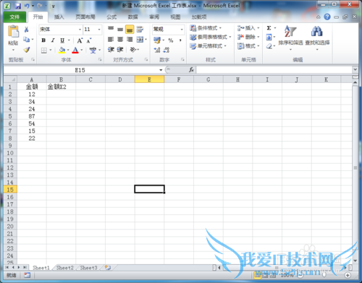Click the Cut scissors icon

pos(26,30)
